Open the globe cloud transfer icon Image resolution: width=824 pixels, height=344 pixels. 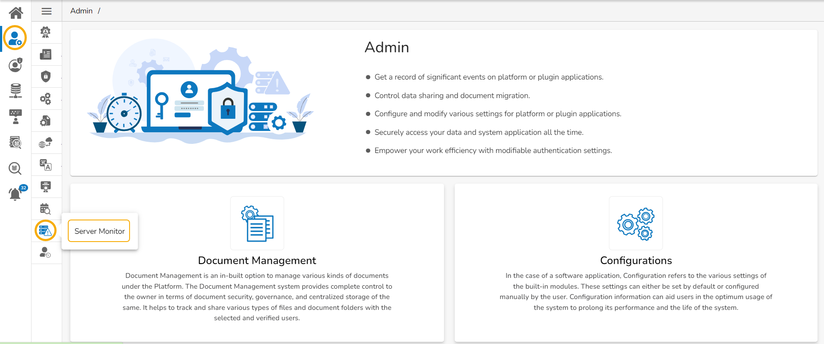tap(45, 143)
